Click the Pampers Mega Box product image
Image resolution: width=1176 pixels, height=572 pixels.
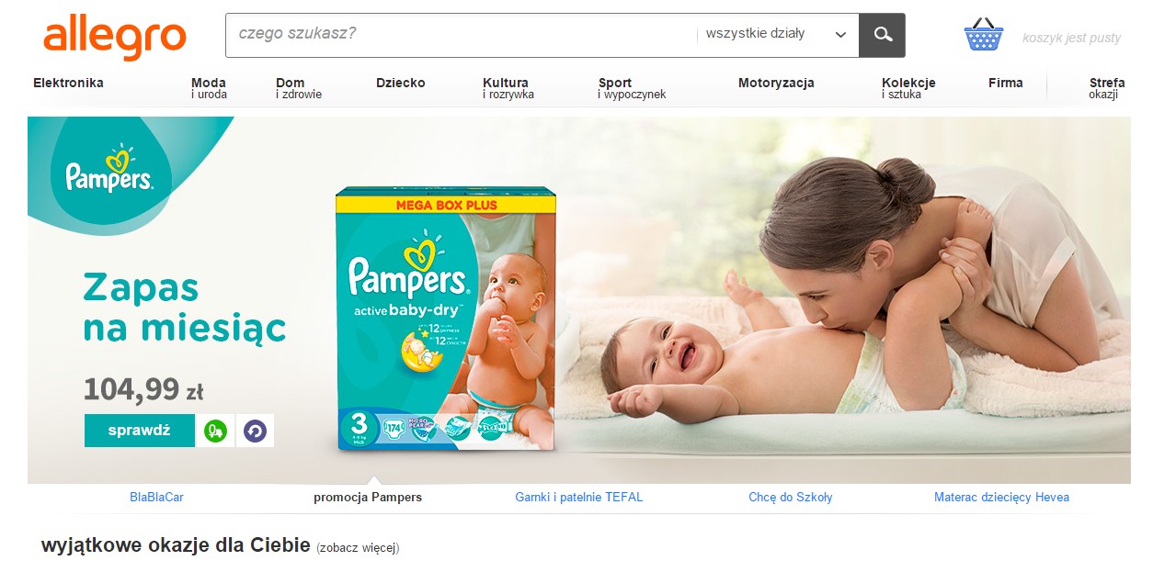tap(446, 319)
